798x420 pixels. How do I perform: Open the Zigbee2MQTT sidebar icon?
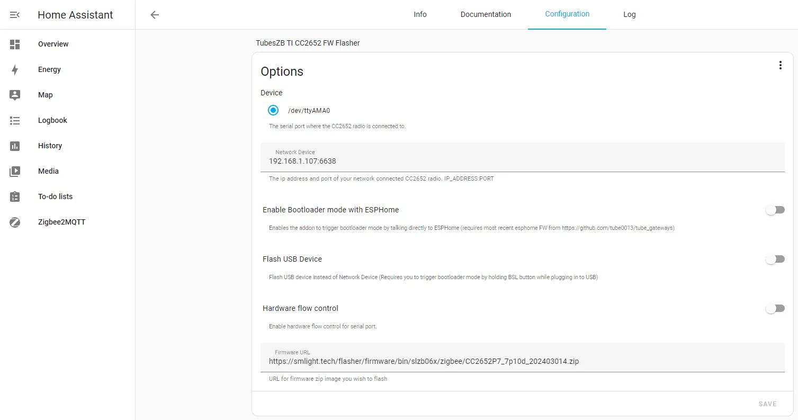15,222
